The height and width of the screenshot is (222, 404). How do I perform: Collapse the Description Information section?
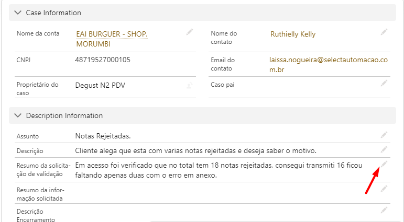tap(18, 115)
